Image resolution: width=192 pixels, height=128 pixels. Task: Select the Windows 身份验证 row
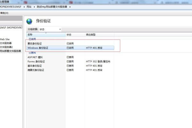tap(38, 48)
